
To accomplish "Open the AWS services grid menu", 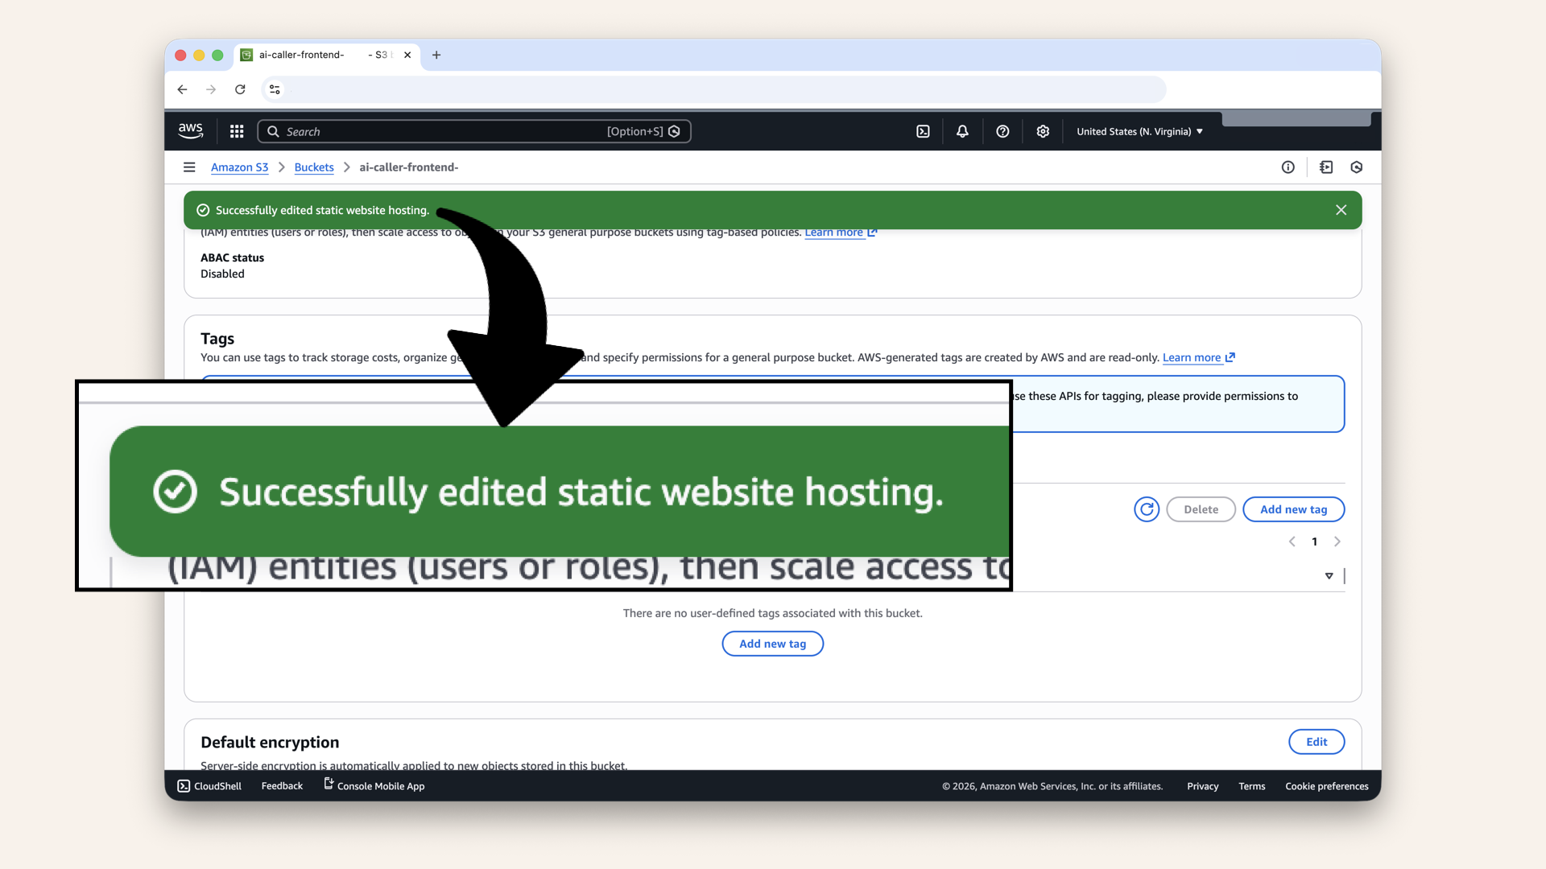I will (236, 131).
